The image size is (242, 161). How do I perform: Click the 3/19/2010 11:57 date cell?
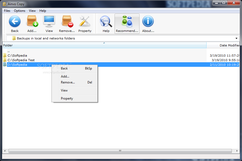[x=225, y=56]
